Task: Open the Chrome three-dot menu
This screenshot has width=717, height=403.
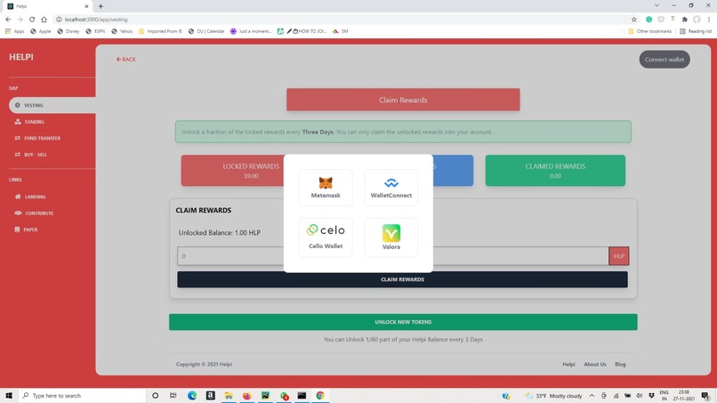Action: point(709,20)
